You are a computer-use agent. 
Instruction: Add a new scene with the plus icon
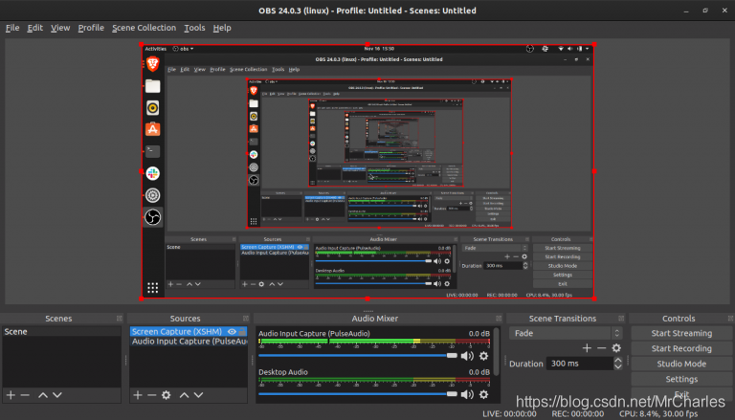[11, 395]
